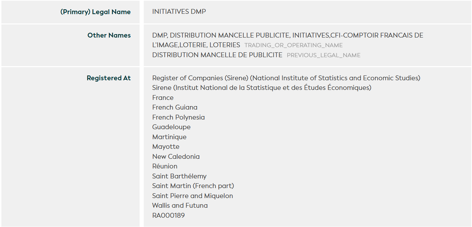Select Guadeloupe in the jurisdiction list
472x227 pixels.
171,127
